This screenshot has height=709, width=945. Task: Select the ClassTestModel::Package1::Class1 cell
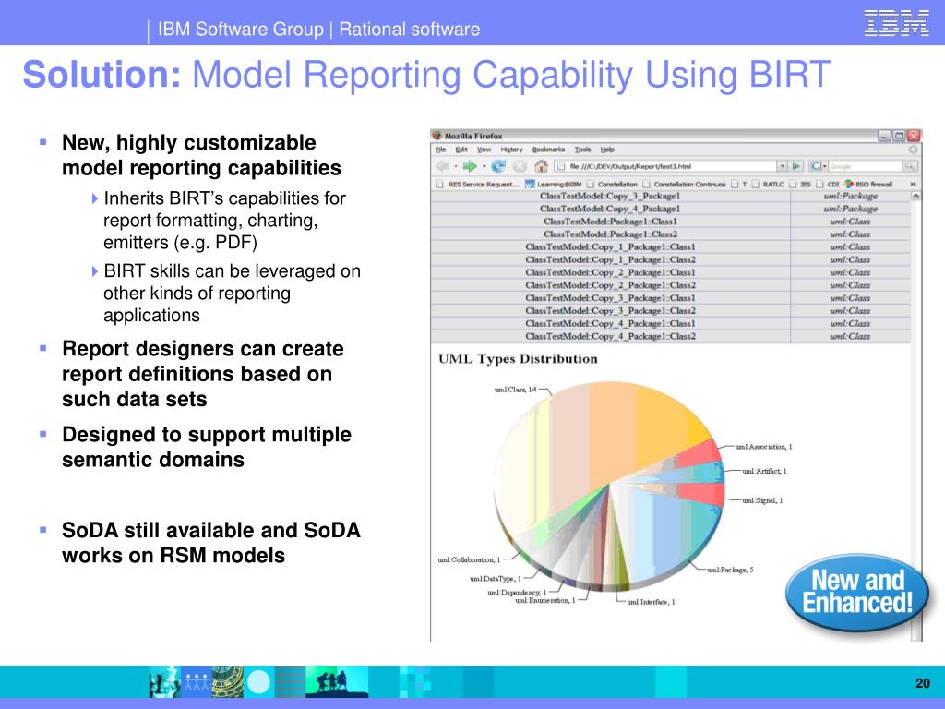pos(610,222)
